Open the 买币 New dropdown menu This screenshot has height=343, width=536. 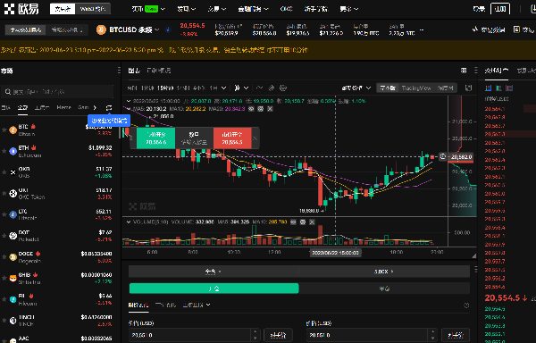point(148,9)
